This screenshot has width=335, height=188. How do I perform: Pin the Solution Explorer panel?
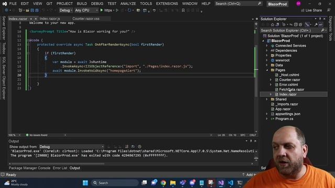pyautogui.click(x=320, y=19)
